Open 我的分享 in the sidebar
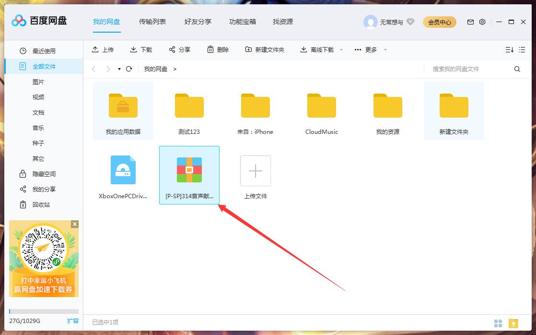This screenshot has height=335, width=536. (44, 189)
